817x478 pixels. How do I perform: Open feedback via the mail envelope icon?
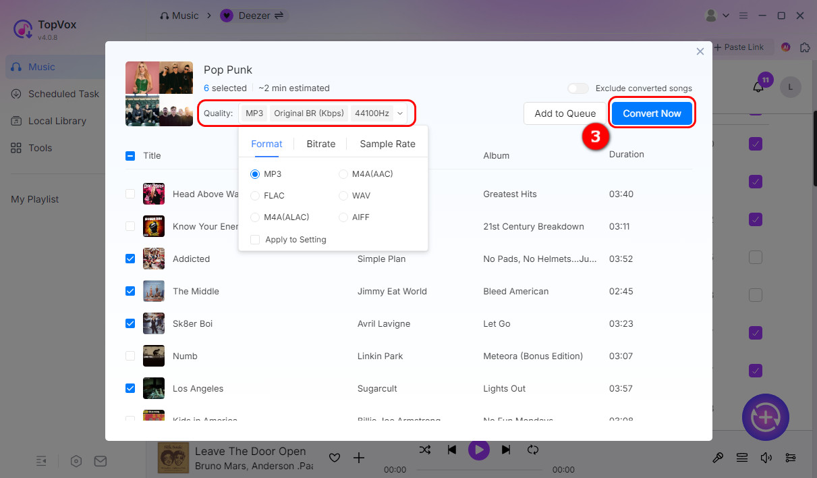point(101,460)
